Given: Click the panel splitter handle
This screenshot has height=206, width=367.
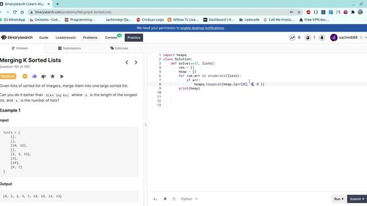Looking at the screenshot, I should (x=145, y=125).
